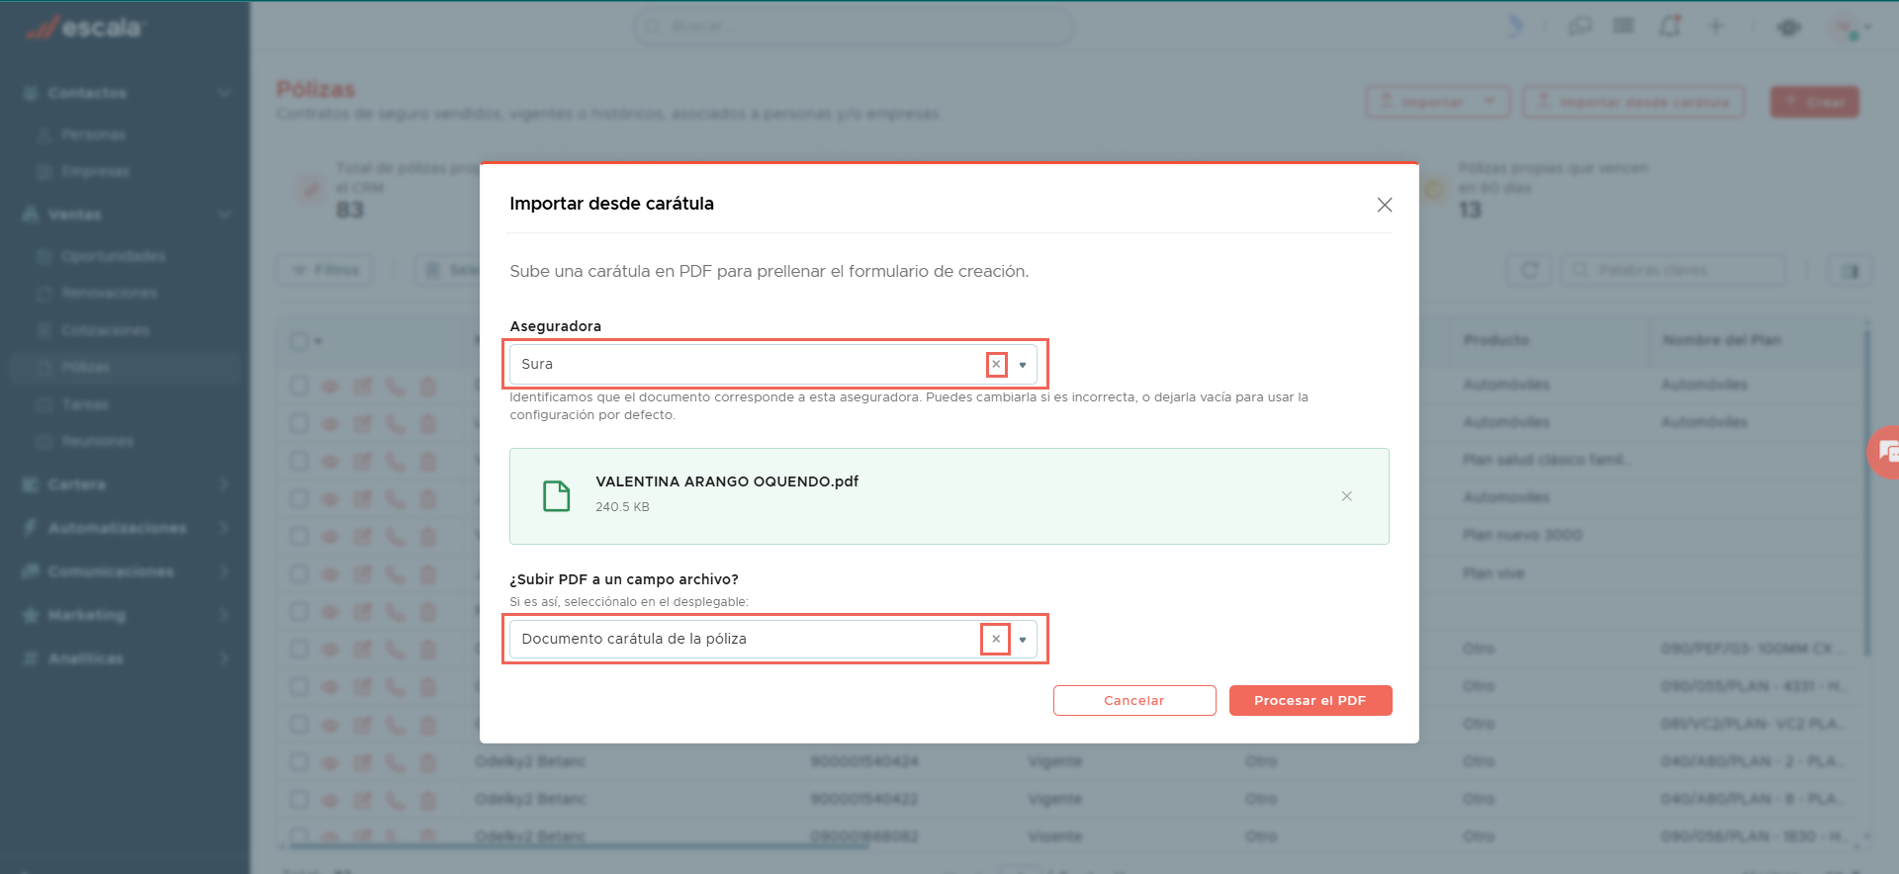Click the PDF document file icon
The width and height of the screenshot is (1899, 874).
pyautogui.click(x=557, y=495)
